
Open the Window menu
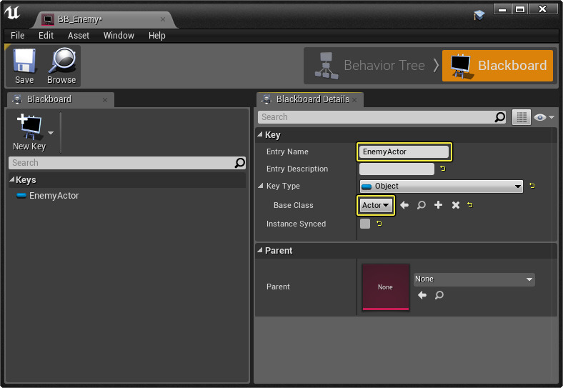[119, 36]
